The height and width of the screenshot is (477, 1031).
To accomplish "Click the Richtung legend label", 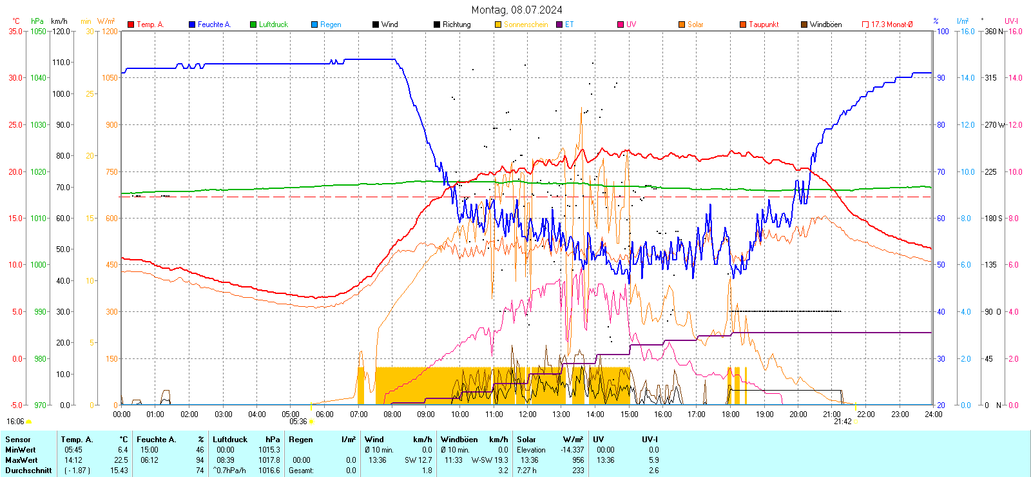I will [x=456, y=24].
